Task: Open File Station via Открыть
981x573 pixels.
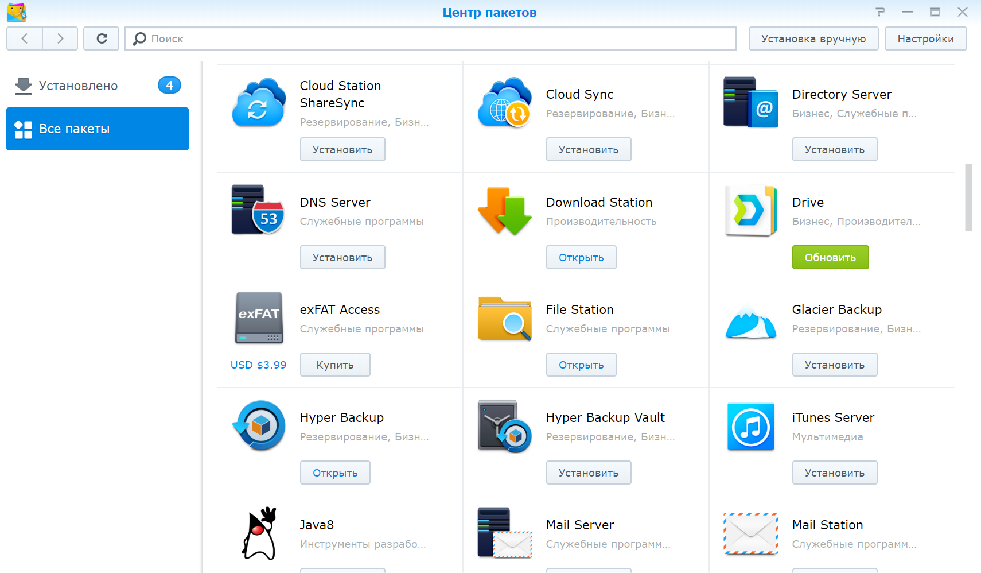Action: pyautogui.click(x=581, y=365)
